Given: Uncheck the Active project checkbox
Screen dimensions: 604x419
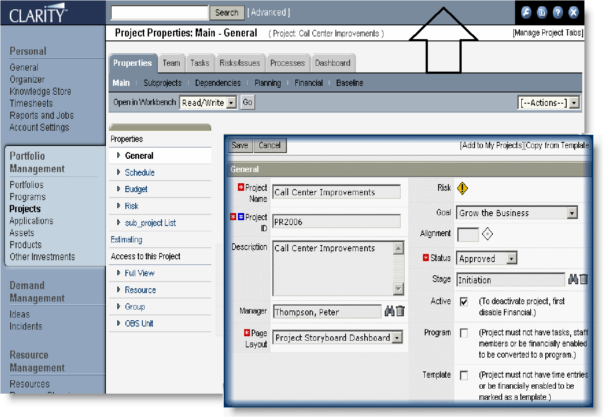Looking at the screenshot, I should [463, 302].
